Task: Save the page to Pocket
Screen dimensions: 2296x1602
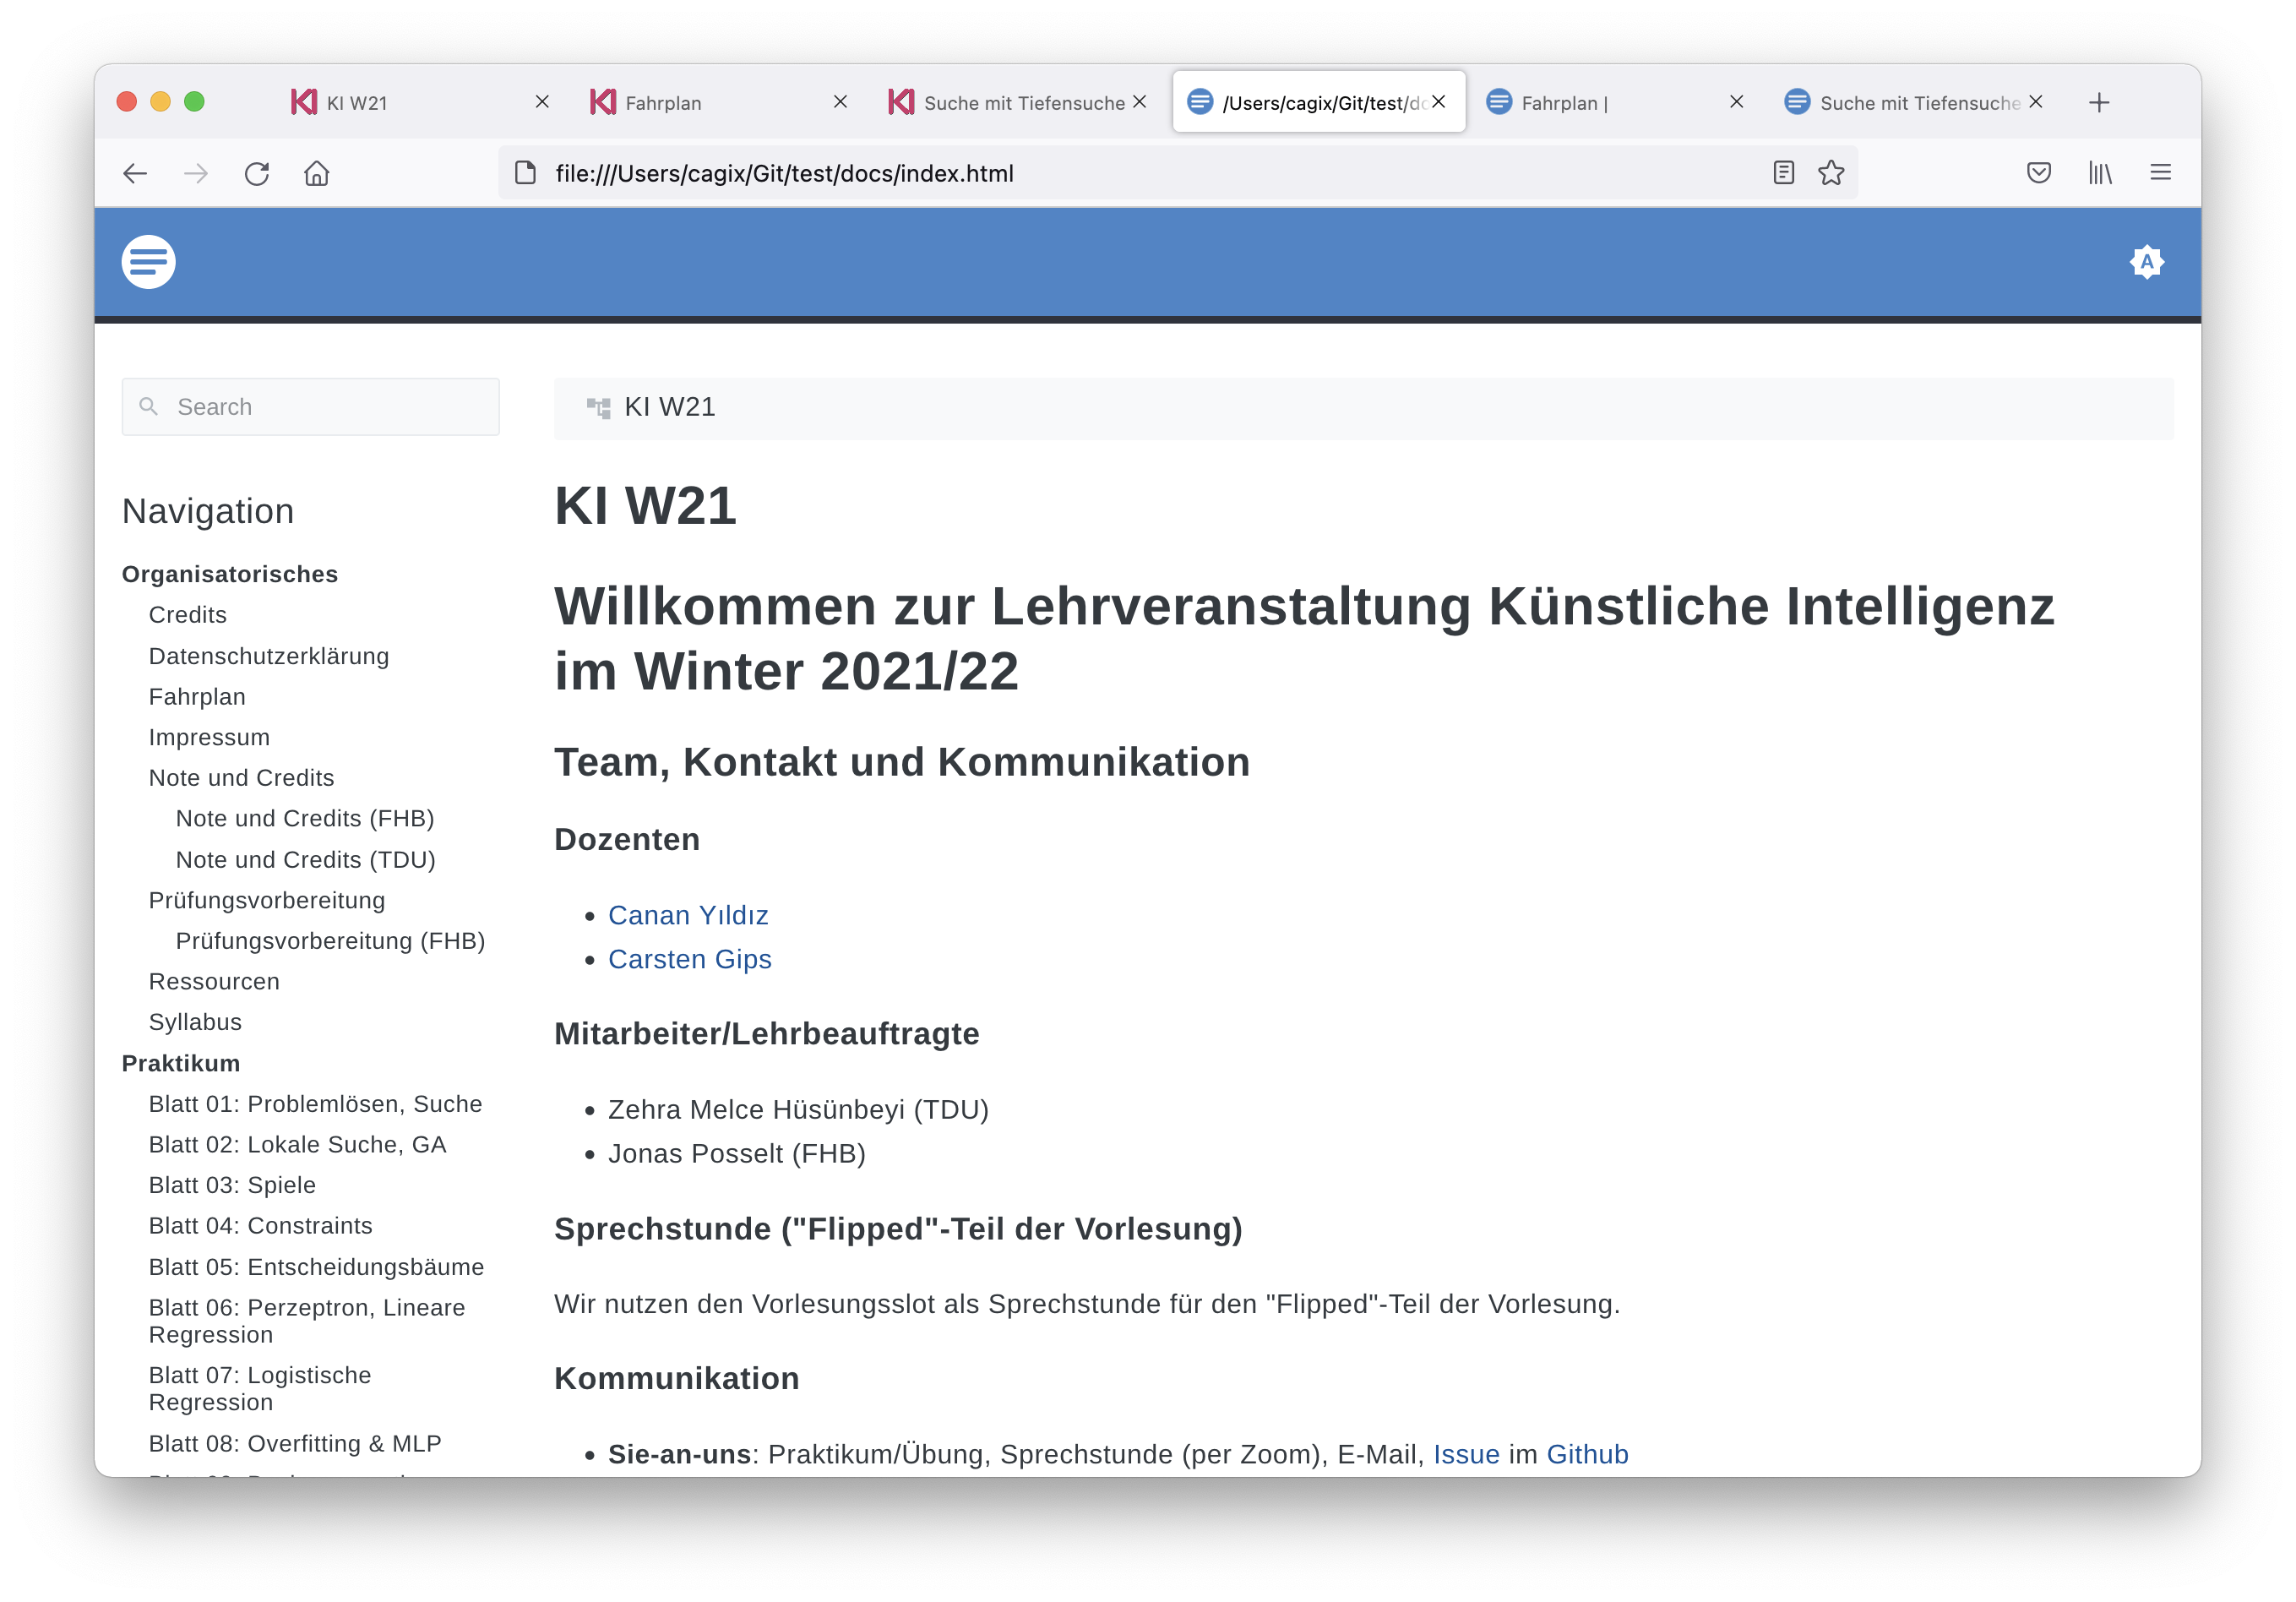Action: [x=2039, y=173]
